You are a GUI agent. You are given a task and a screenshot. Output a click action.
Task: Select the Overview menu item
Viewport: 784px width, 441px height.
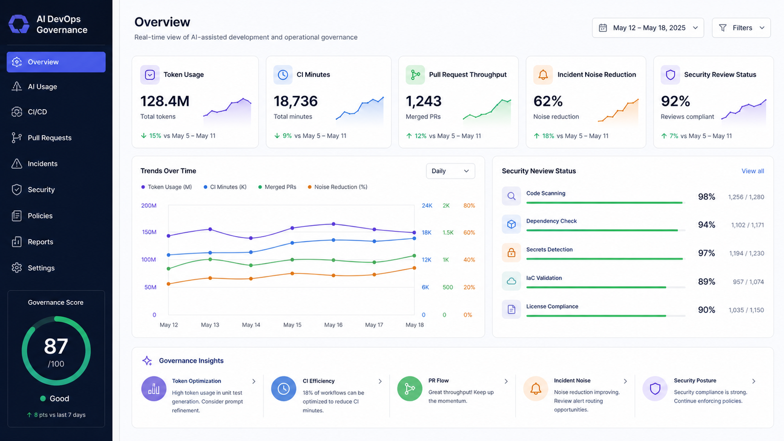[x=56, y=62]
